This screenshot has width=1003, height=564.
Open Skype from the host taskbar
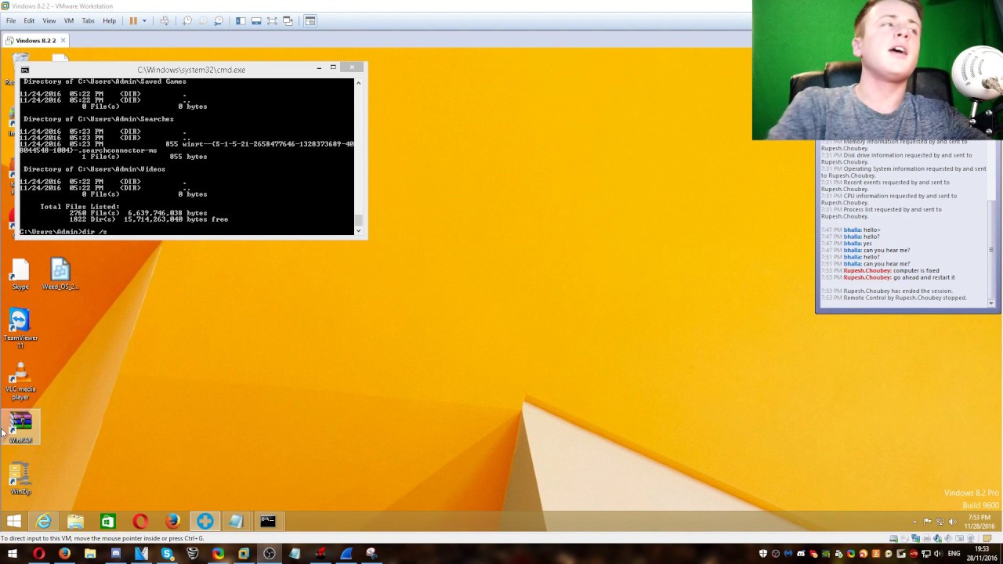(167, 554)
